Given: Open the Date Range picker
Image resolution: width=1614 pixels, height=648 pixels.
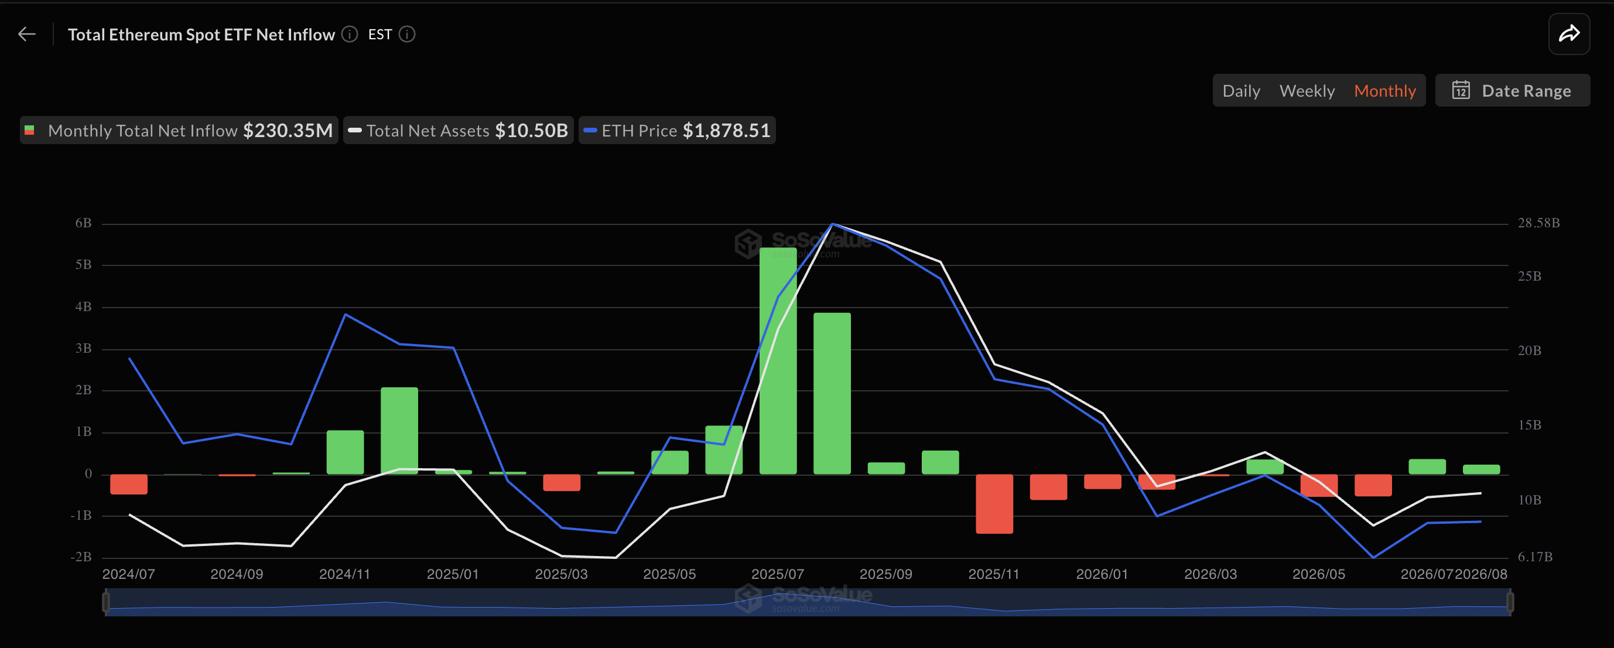Looking at the screenshot, I should point(1513,90).
